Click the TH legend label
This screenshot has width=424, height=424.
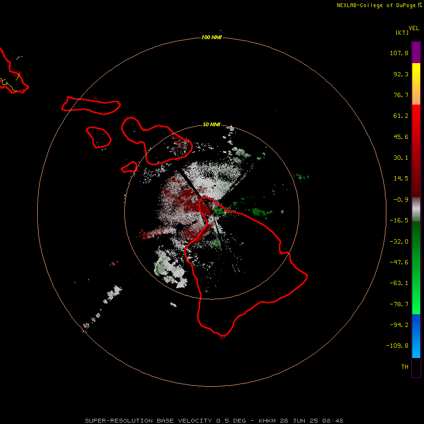tap(405, 367)
